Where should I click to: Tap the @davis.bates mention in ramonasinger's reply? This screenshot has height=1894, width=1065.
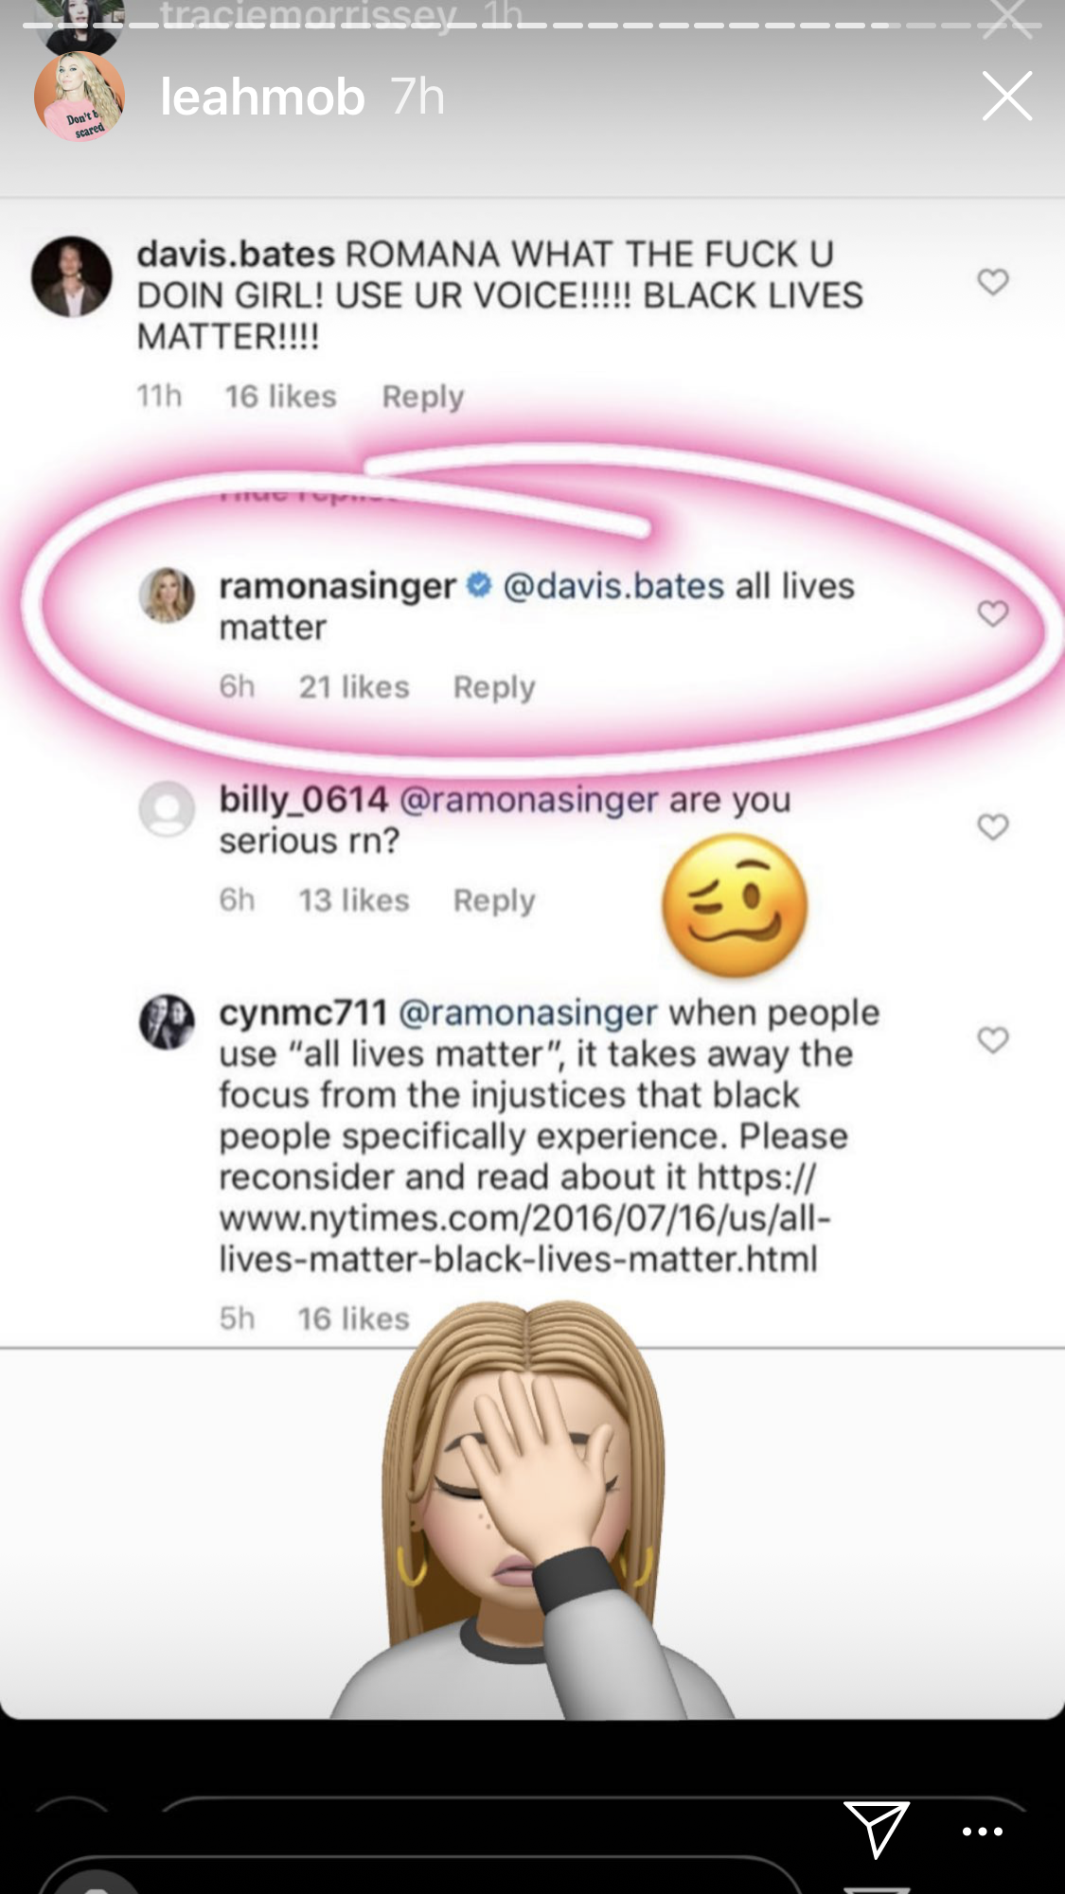tap(613, 586)
